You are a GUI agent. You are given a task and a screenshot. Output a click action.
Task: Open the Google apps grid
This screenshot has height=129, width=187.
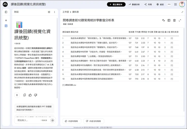coord(175,4)
